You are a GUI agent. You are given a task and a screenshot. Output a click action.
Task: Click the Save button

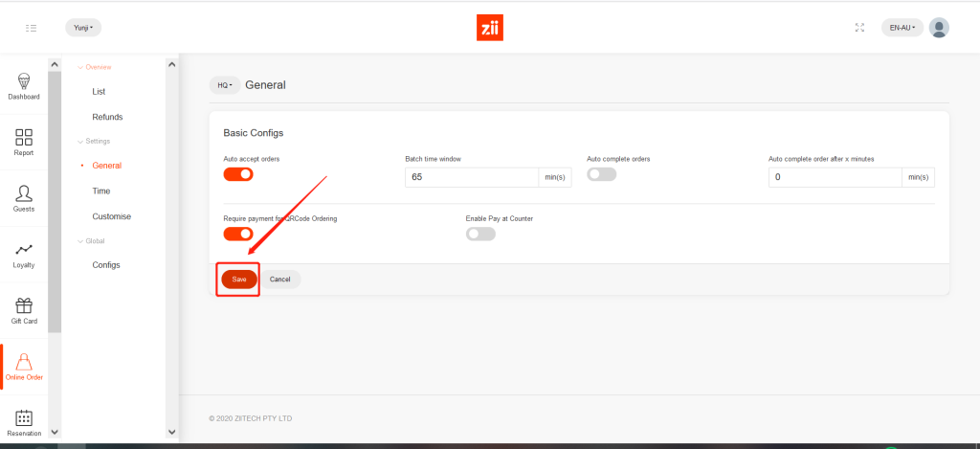click(239, 280)
